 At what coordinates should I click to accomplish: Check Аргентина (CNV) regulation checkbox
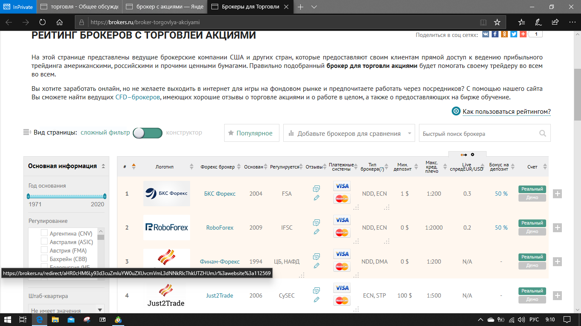[x=44, y=233]
